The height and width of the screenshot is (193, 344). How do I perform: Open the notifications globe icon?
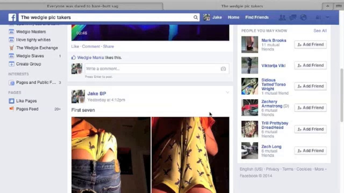tap(303, 17)
